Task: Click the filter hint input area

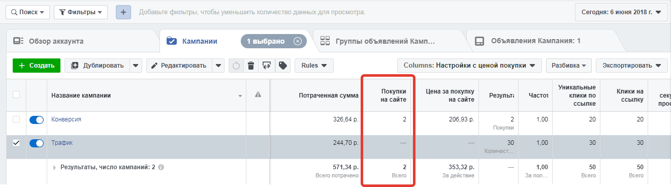Action: (252, 12)
